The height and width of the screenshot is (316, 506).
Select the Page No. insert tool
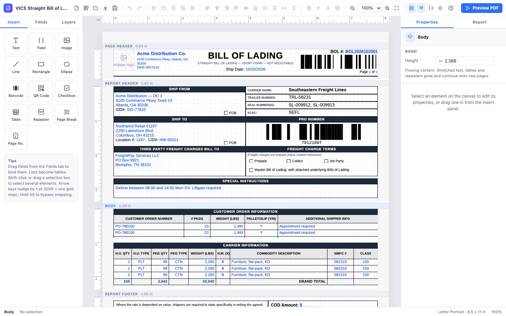click(16, 139)
